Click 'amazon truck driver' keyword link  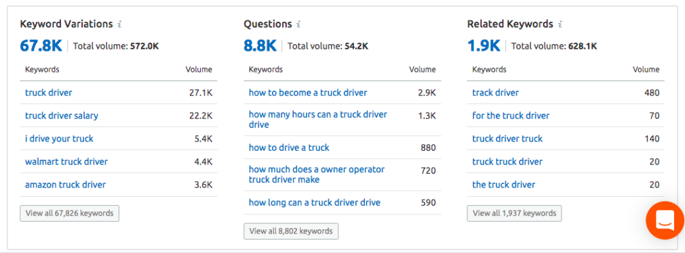66,185
